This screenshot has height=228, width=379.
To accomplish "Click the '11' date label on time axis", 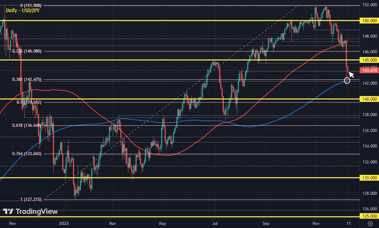I will 348,223.
